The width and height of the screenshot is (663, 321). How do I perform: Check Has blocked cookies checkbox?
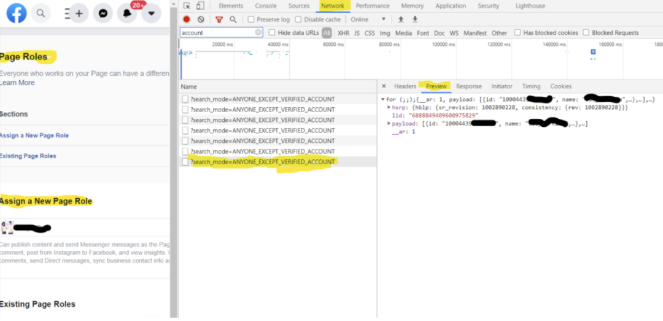click(518, 32)
